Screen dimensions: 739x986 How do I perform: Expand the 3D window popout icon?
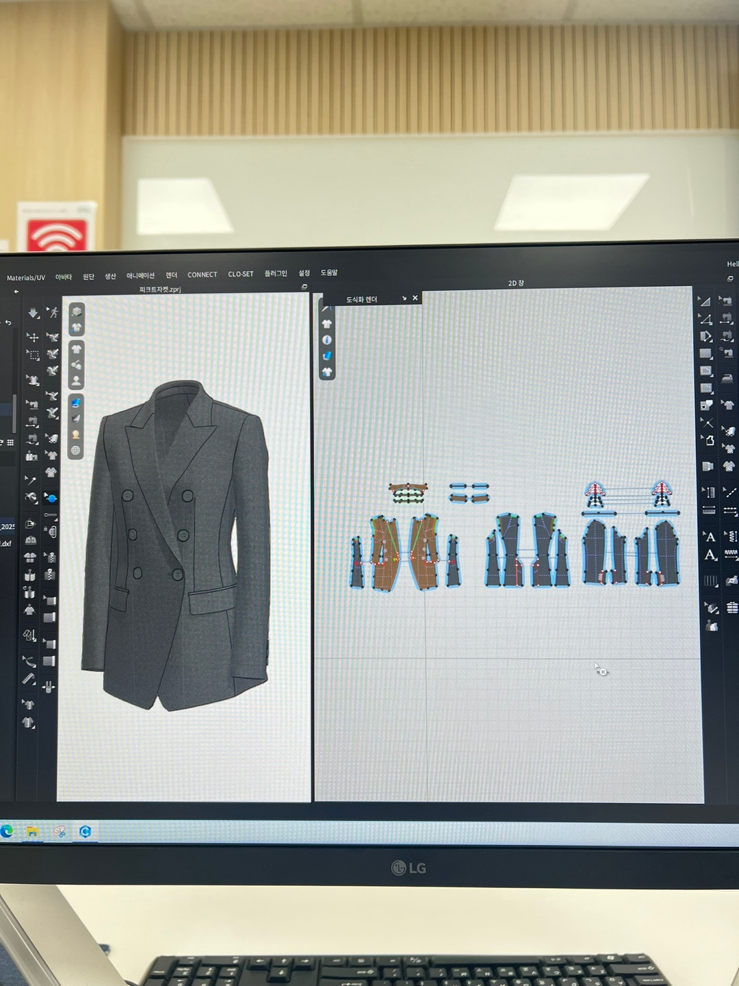point(304,287)
